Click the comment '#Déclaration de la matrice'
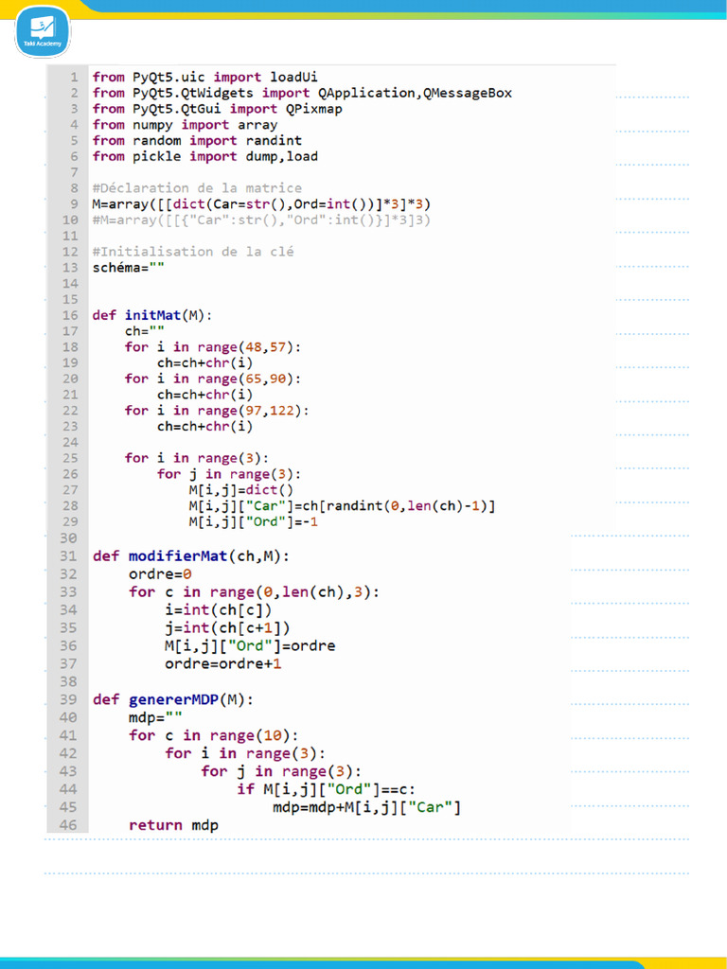Image resolution: width=727 pixels, height=969 pixels. [x=197, y=188]
